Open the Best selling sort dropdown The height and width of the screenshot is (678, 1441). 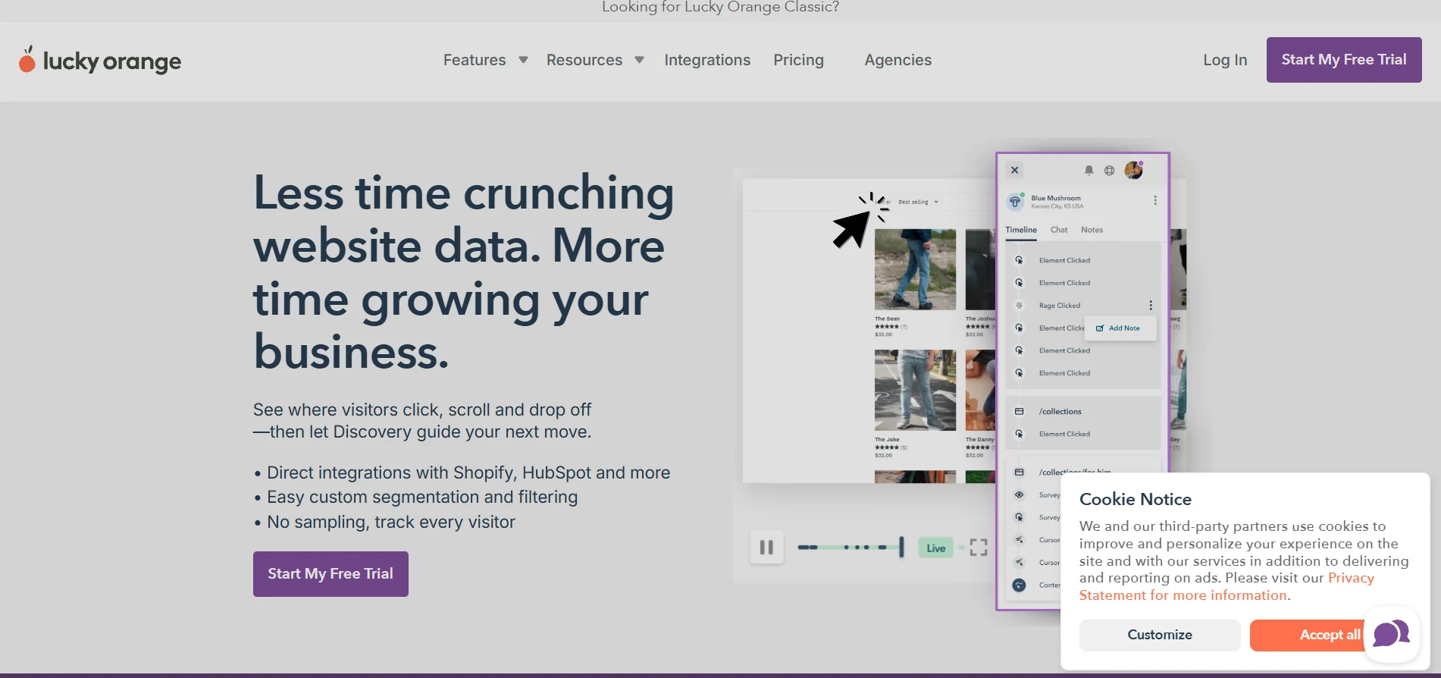[x=917, y=202]
